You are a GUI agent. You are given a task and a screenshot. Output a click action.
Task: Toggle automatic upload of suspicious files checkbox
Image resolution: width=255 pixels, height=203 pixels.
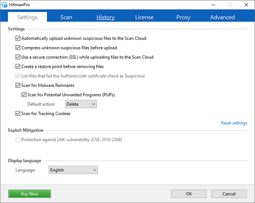[x=18, y=38]
